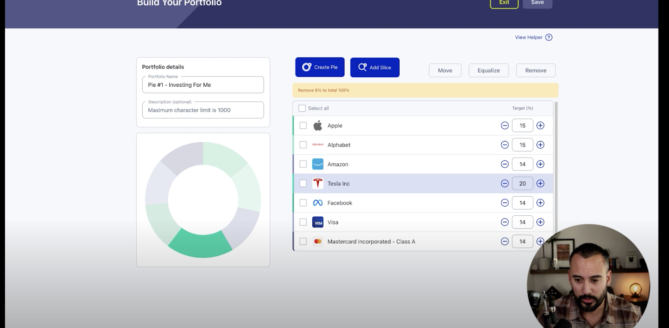
Task: Click Amazon target value box
Action: tap(522, 164)
